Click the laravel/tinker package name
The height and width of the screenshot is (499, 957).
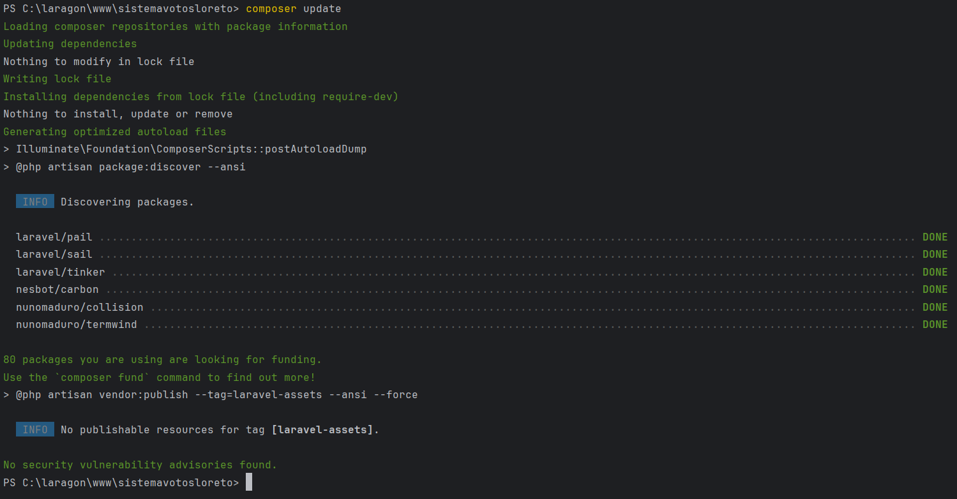[61, 272]
